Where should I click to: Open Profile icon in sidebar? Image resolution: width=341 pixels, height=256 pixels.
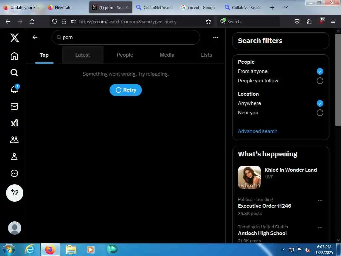(14, 157)
